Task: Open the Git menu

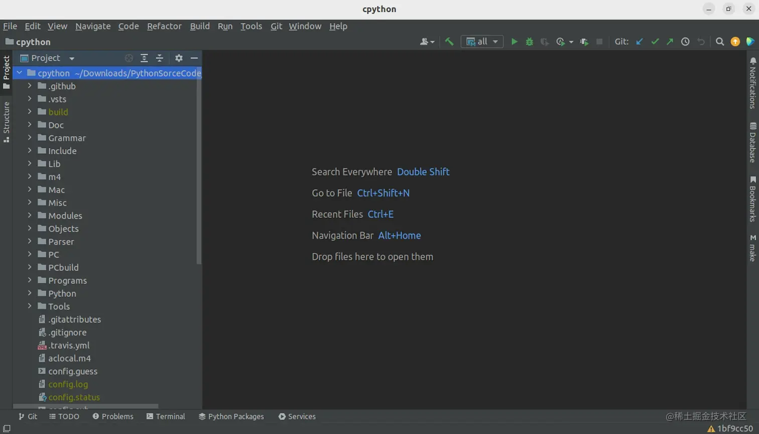Action: tap(276, 26)
